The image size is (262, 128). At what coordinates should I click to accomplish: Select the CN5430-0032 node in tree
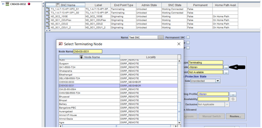coord(18,4)
